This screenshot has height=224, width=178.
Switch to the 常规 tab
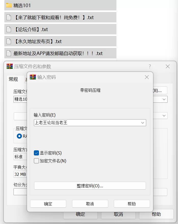[x=13, y=80]
